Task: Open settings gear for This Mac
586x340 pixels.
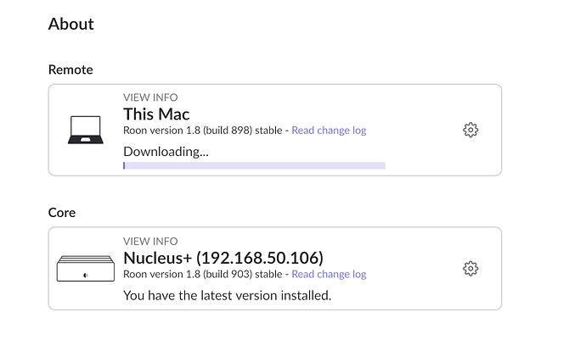Action: tap(470, 130)
